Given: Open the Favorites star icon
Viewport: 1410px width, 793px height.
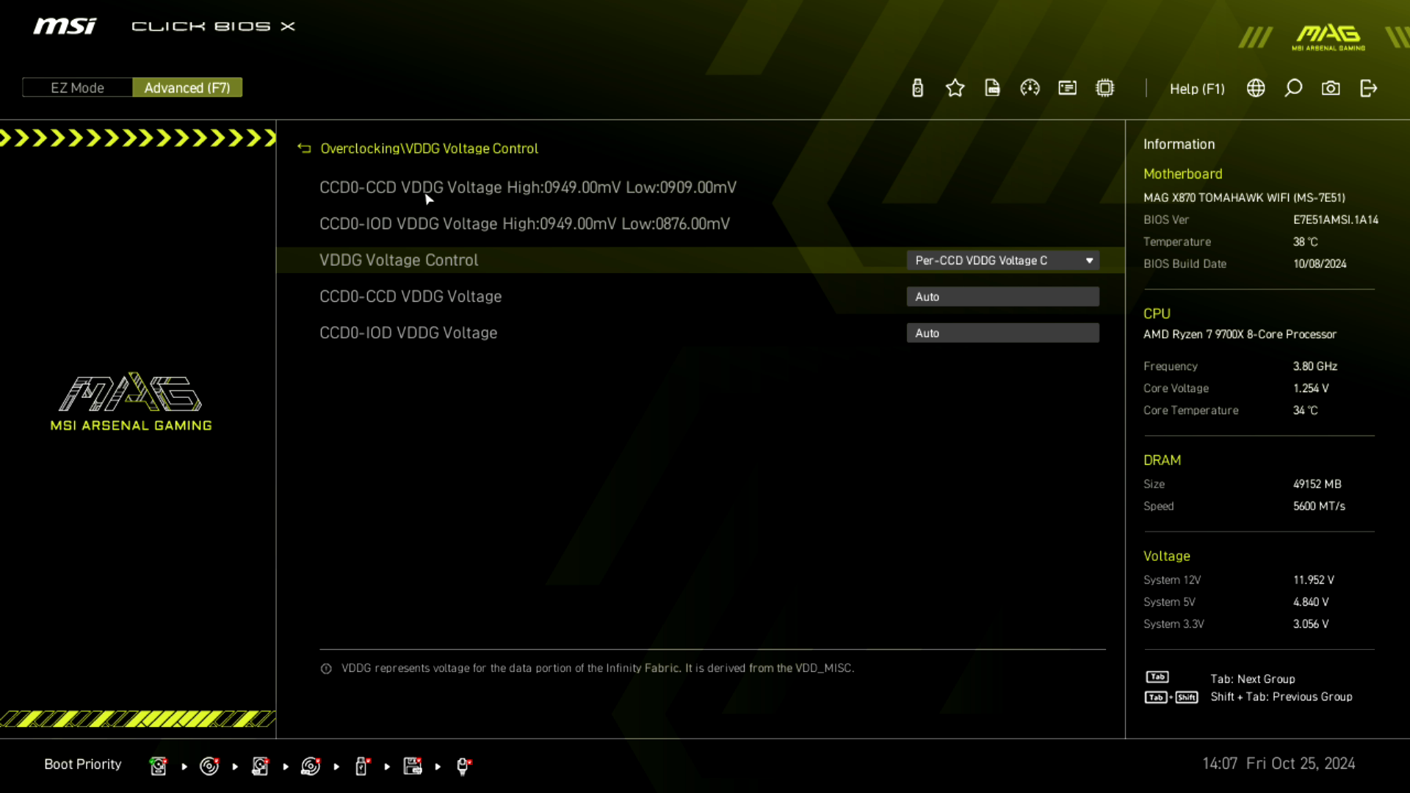Looking at the screenshot, I should pos(955,88).
